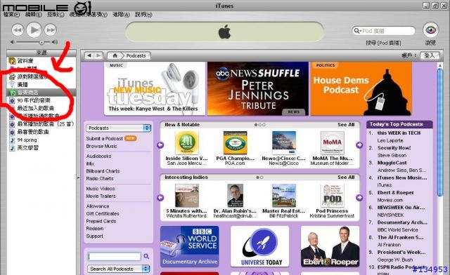Go back with the store back arrow

click(89, 55)
